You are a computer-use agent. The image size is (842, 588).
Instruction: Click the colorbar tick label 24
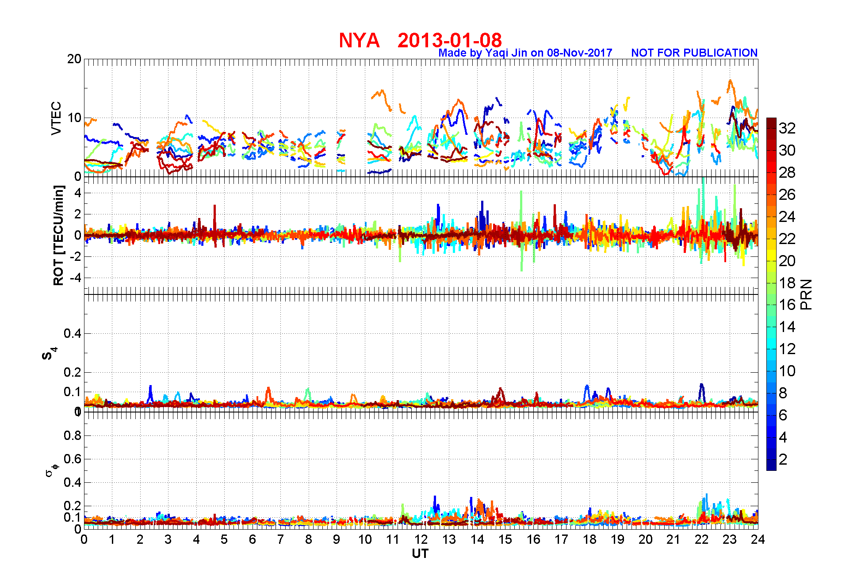tap(787, 217)
